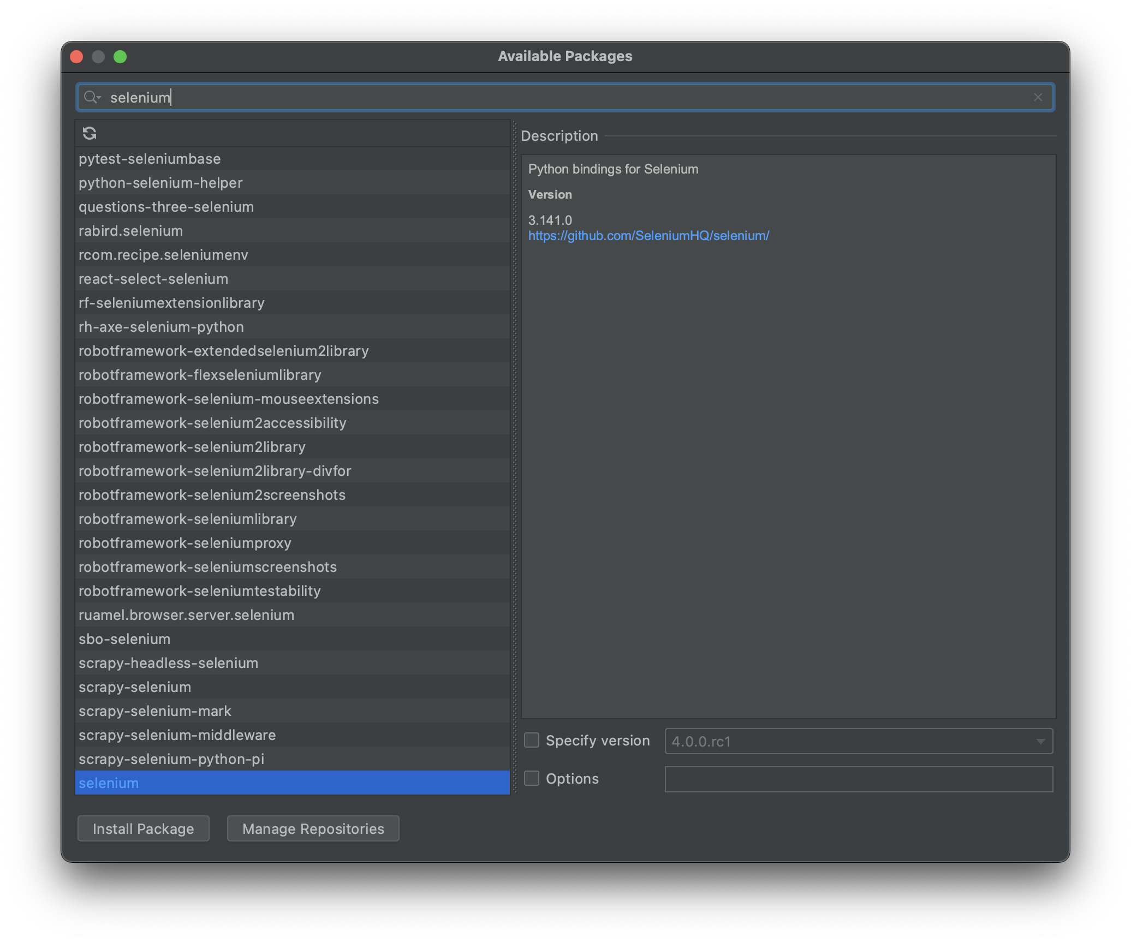The width and height of the screenshot is (1131, 943).
Task: Select the pytest-seleniumbase package
Action: pos(150,159)
